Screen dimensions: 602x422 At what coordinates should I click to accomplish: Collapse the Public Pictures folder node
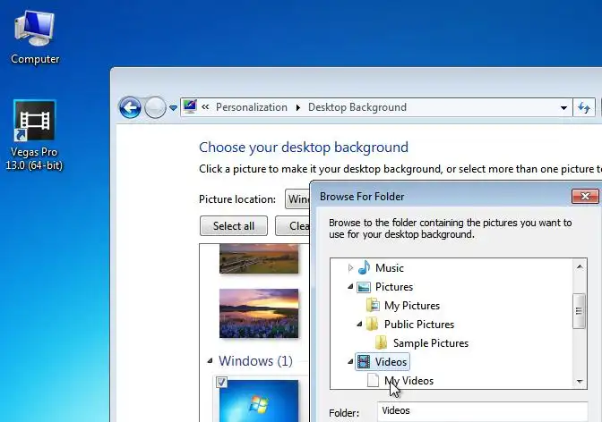[359, 324]
